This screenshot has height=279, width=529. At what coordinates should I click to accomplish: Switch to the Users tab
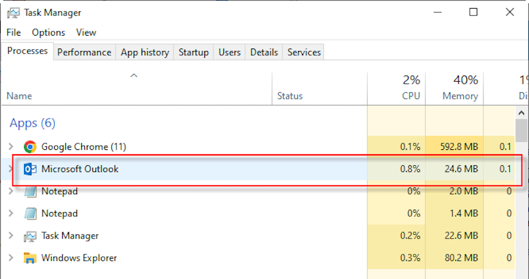click(229, 52)
